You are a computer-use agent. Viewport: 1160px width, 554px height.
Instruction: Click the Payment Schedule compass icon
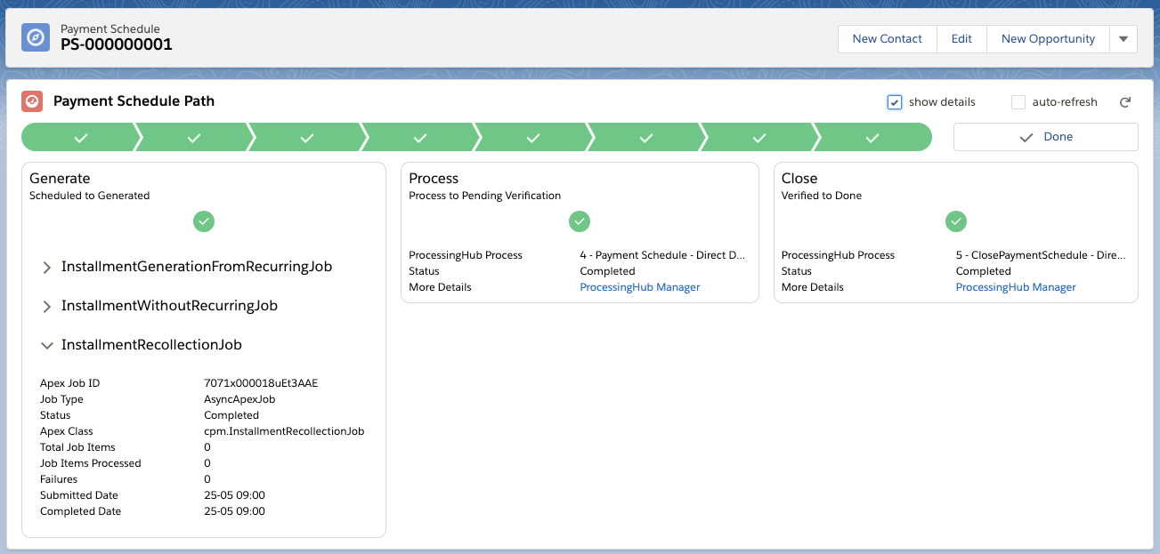click(x=36, y=37)
